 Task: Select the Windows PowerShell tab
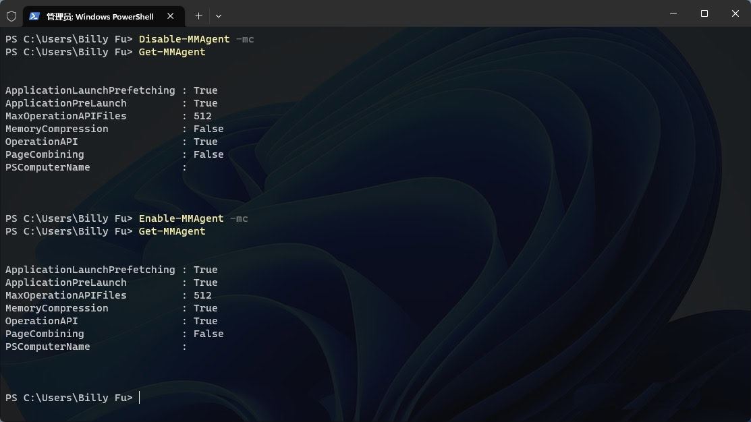pyautogui.click(x=103, y=16)
